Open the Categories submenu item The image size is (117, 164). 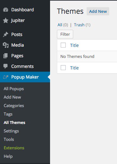[14, 106]
